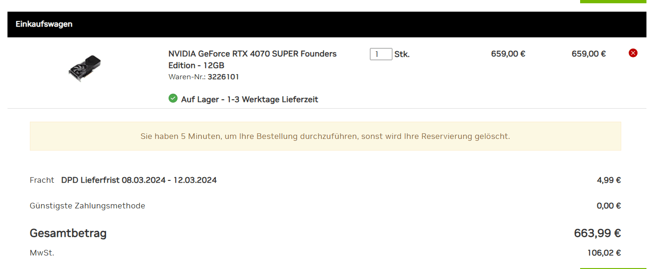The image size is (660, 269).
Task: Remove RTX 4070 SUPER from cart
Action: pyautogui.click(x=633, y=53)
